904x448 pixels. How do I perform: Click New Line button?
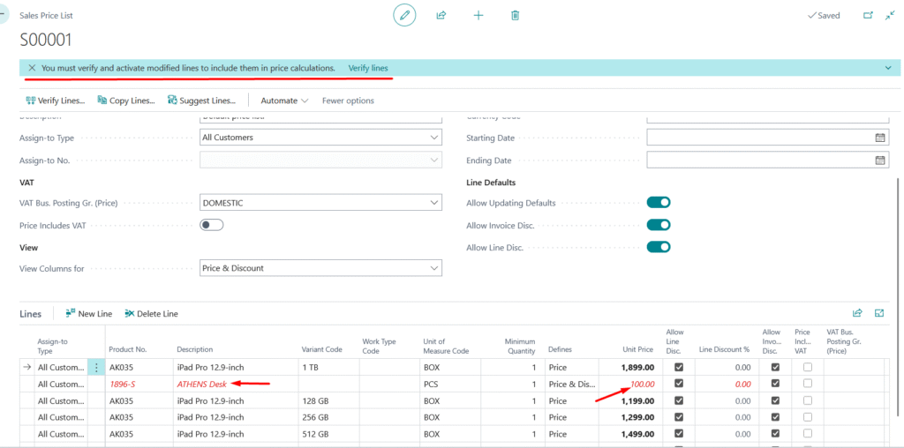click(x=89, y=314)
